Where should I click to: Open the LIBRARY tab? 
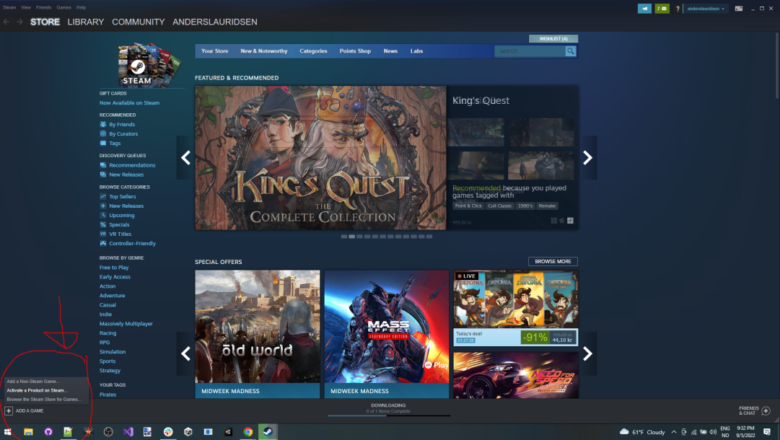86,22
